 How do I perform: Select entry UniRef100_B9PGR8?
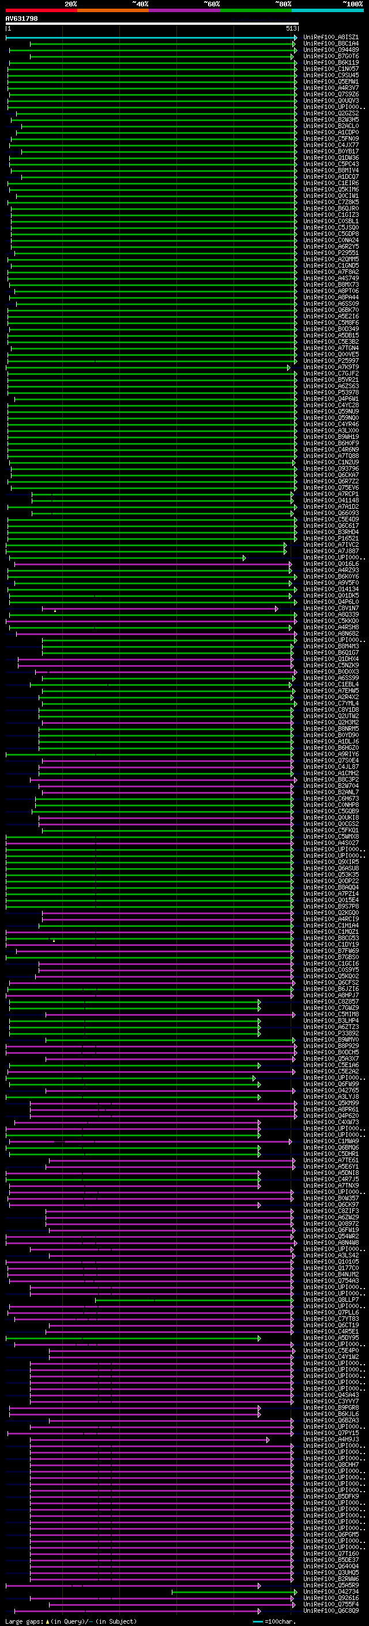click(x=330, y=1408)
